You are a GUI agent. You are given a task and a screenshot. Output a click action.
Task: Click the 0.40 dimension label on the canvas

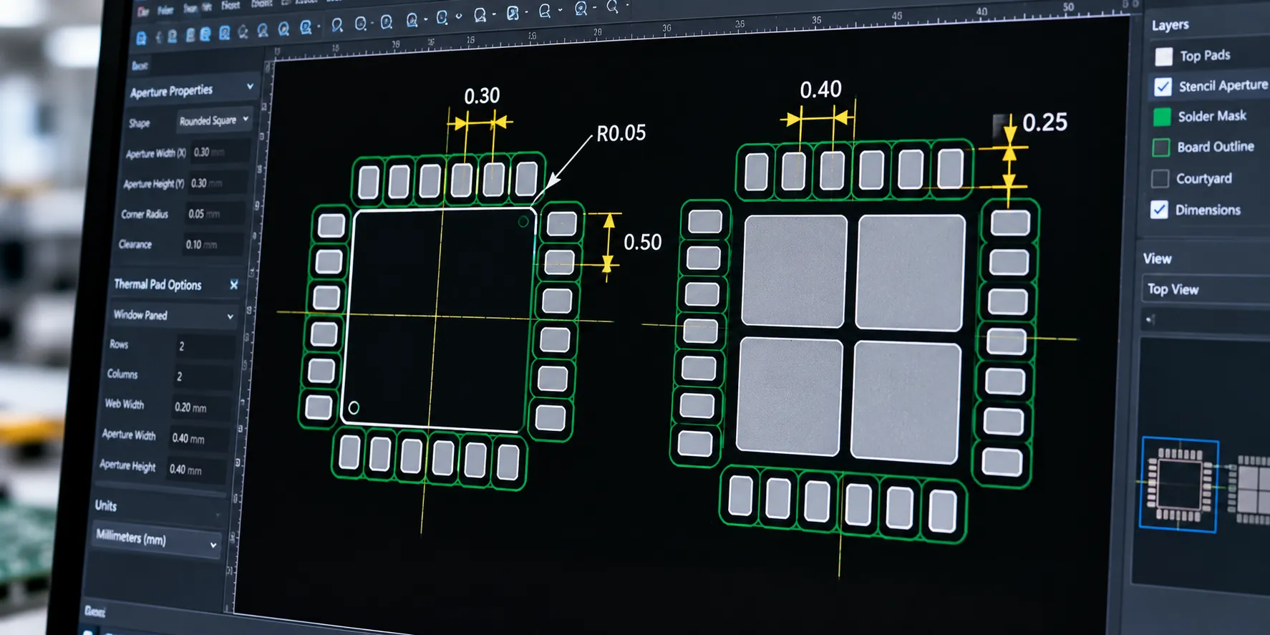[x=820, y=89]
